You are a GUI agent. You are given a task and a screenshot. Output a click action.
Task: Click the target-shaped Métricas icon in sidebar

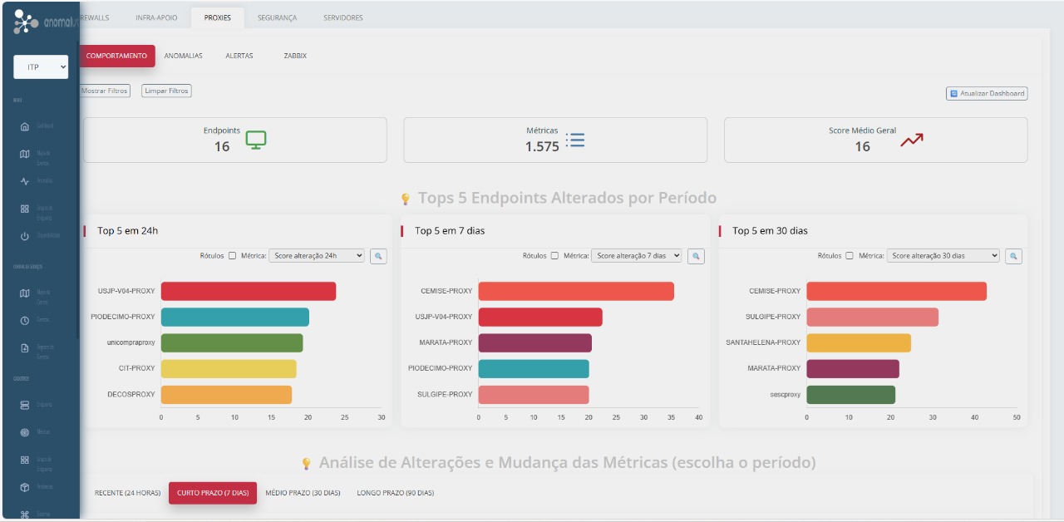pos(25,432)
